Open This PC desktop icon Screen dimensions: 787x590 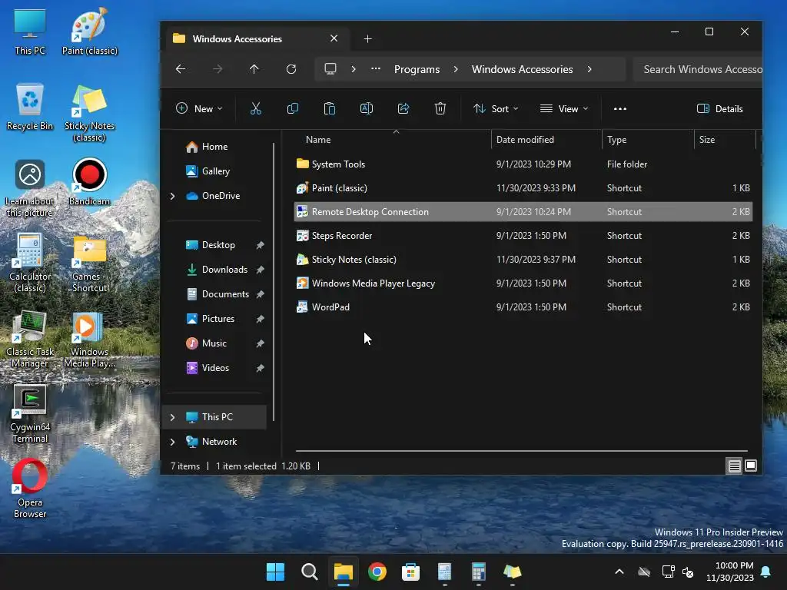pos(30,31)
